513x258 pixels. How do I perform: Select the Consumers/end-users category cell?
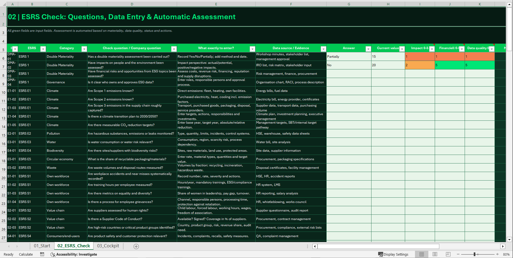pos(66,236)
